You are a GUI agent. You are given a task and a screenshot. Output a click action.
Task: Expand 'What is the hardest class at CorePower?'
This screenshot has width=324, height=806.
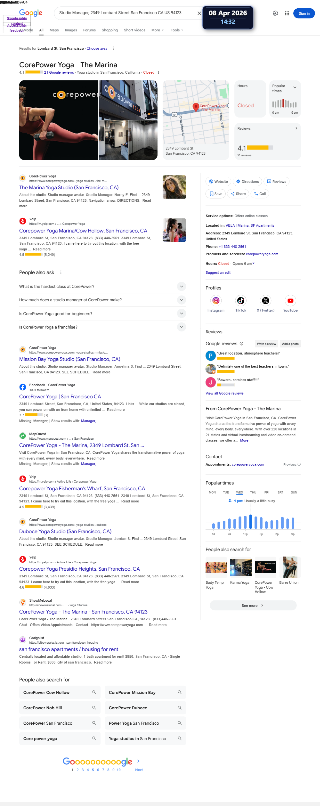pos(181,287)
